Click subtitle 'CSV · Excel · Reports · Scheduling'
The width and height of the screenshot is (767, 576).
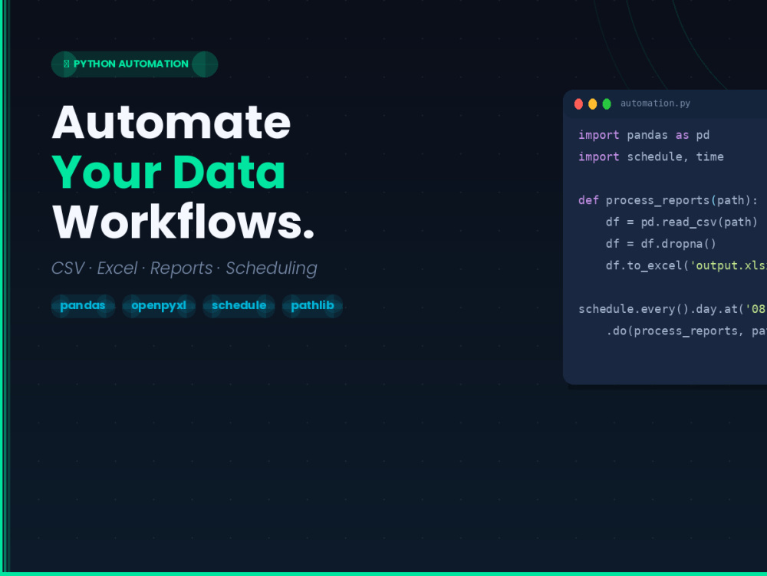184,268
